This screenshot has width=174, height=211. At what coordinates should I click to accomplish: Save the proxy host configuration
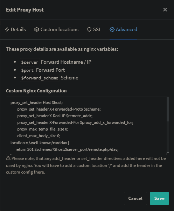tap(159, 198)
